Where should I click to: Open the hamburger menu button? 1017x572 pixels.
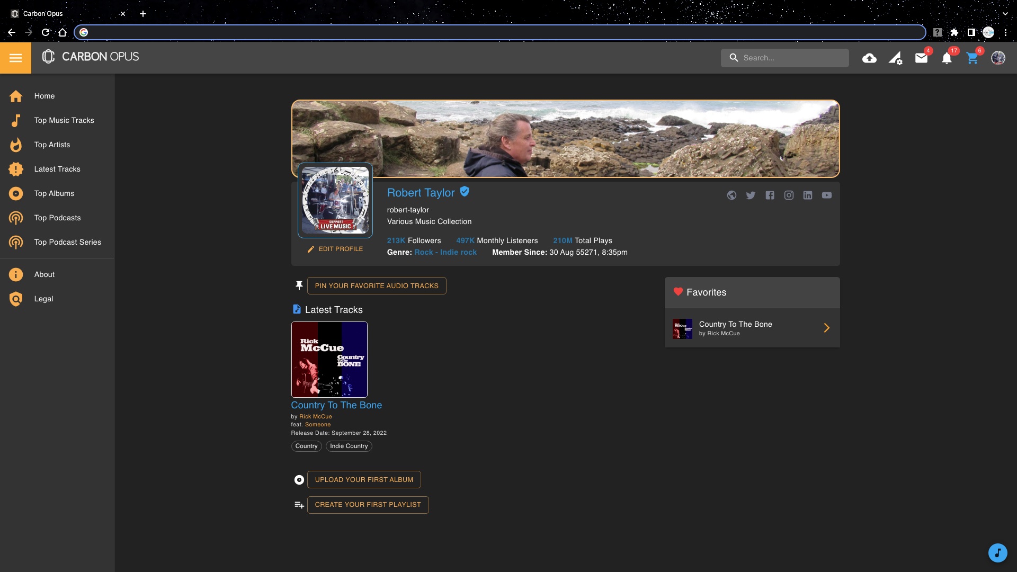coord(15,58)
